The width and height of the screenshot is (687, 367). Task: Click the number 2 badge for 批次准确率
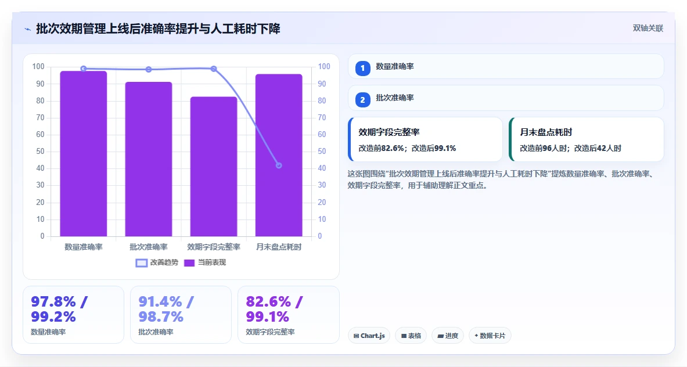coord(362,100)
